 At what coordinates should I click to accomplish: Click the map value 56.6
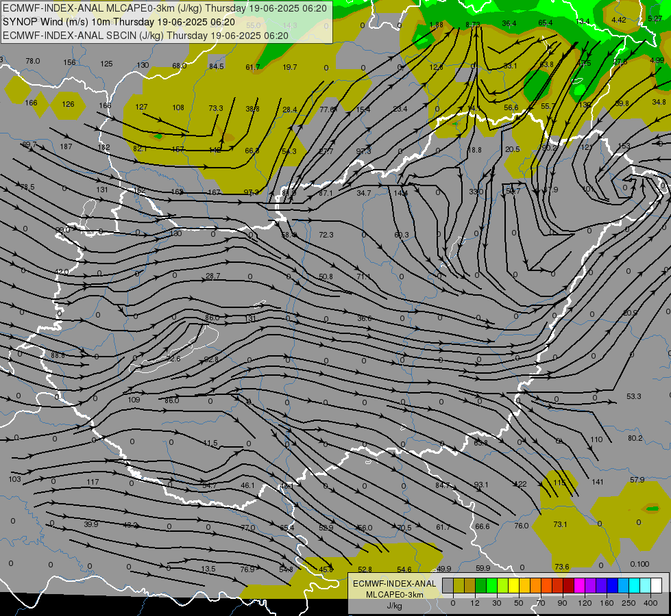point(511,107)
